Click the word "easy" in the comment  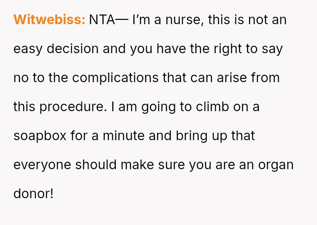point(28,49)
